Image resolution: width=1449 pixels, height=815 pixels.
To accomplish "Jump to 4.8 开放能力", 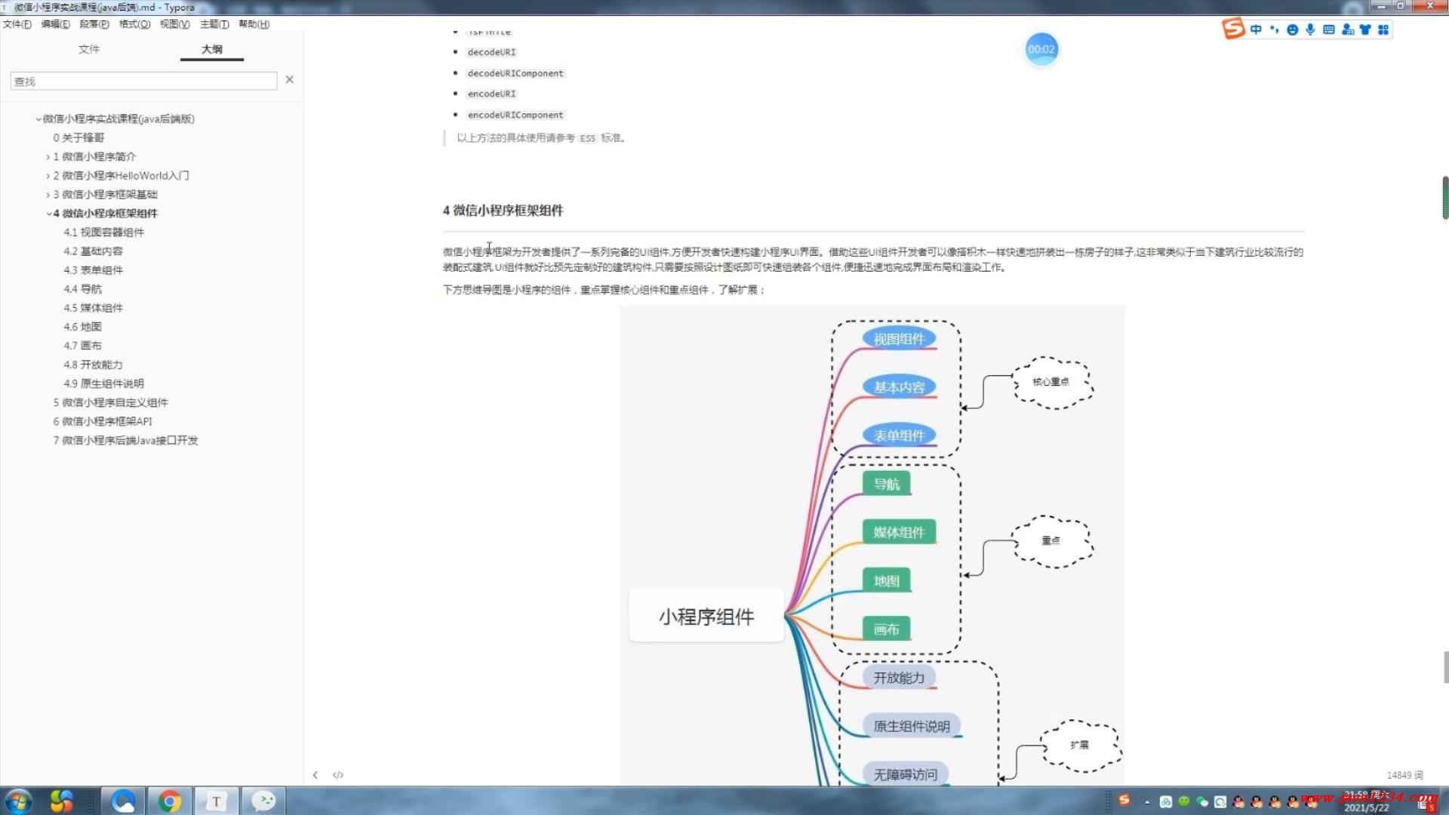I will (93, 364).
